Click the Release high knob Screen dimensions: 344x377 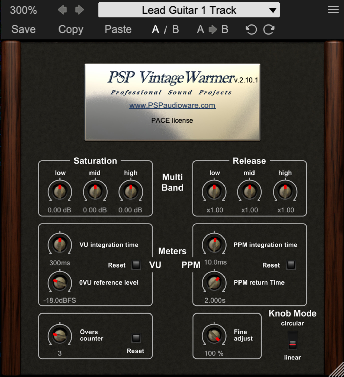[285, 192]
